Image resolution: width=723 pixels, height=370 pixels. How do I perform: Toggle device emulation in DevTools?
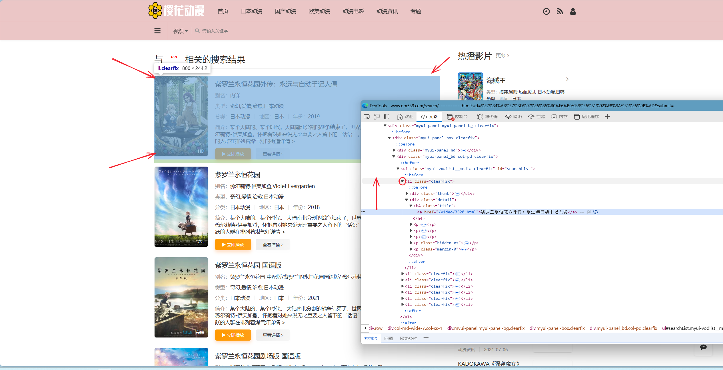tap(376, 116)
